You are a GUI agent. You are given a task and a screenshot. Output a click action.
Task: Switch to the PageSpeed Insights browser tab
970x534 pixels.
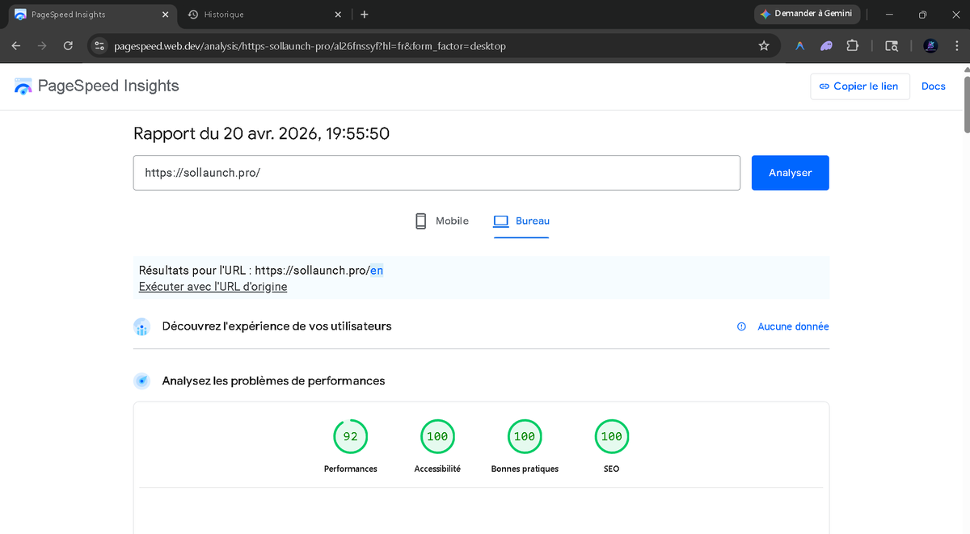[91, 15]
